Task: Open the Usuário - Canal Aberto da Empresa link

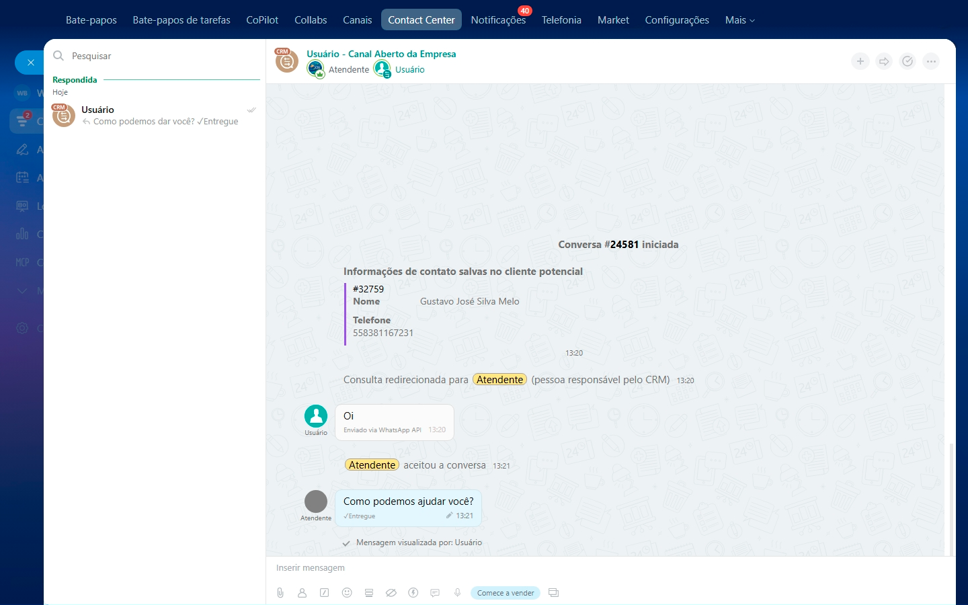Action: coord(381,54)
